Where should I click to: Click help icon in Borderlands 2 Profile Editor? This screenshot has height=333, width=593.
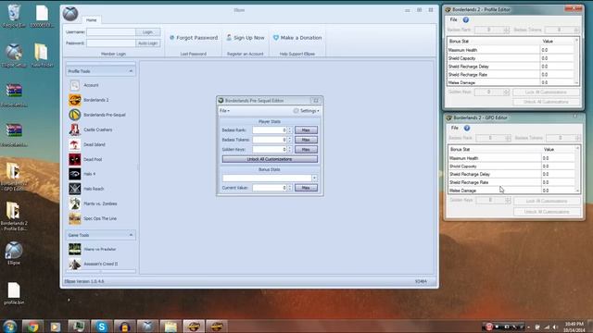click(x=466, y=19)
